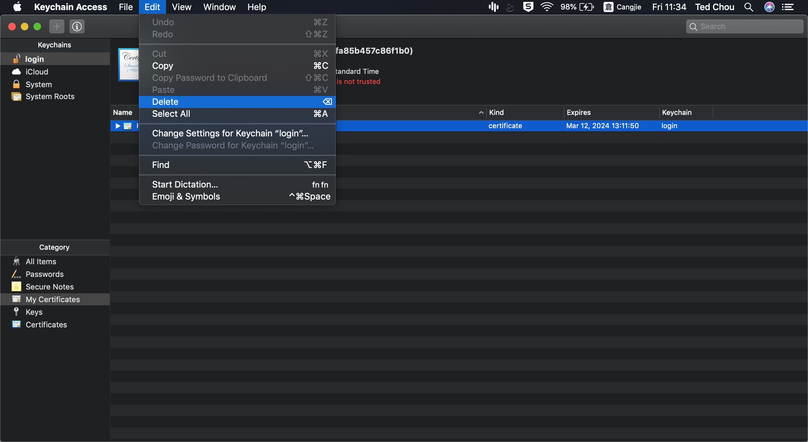Select the login keychain in sidebar
Viewport: 808px width, 442px height.
click(55, 59)
